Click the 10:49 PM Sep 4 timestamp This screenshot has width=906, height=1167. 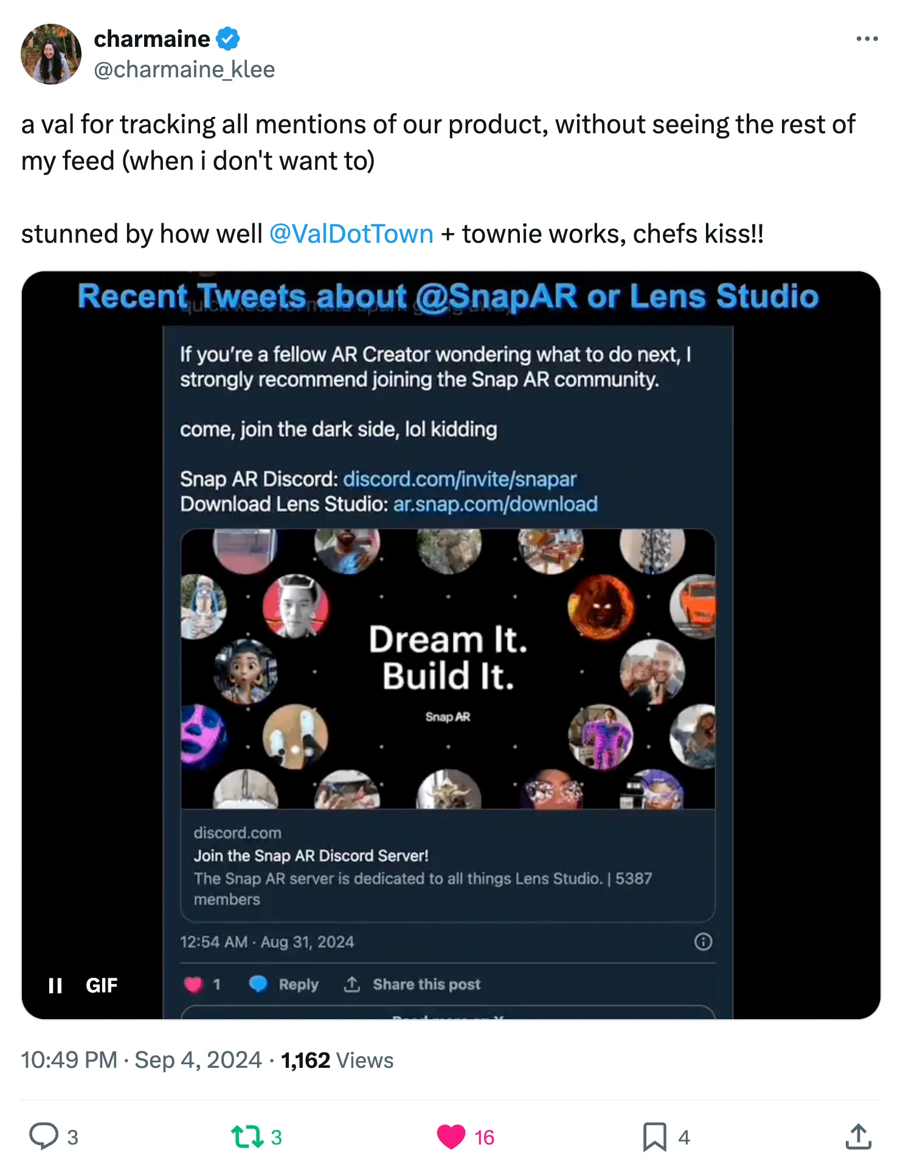tap(142, 1060)
